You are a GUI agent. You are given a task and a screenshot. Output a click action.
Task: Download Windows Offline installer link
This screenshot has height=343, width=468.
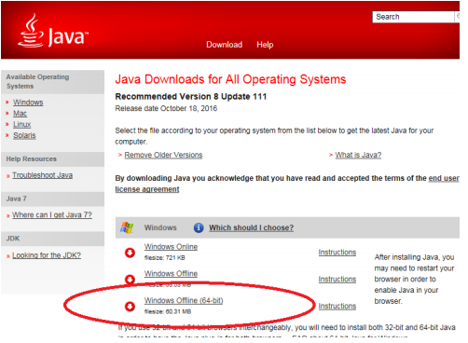point(171,274)
